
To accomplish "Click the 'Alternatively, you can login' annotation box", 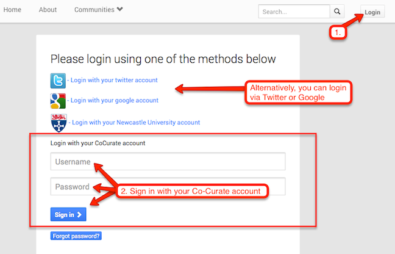I will tap(299, 93).
